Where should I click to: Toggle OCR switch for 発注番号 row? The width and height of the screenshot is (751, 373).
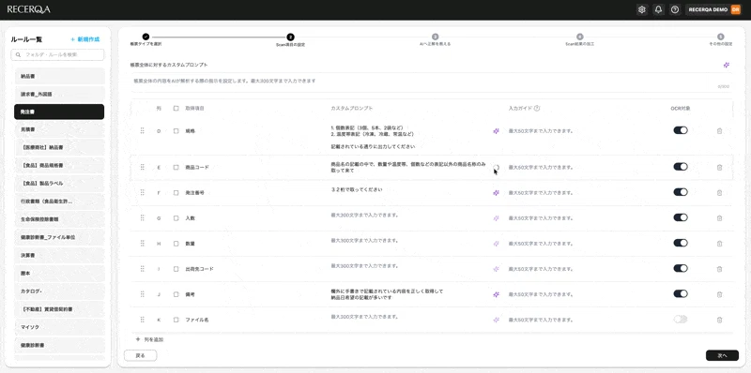[681, 192]
